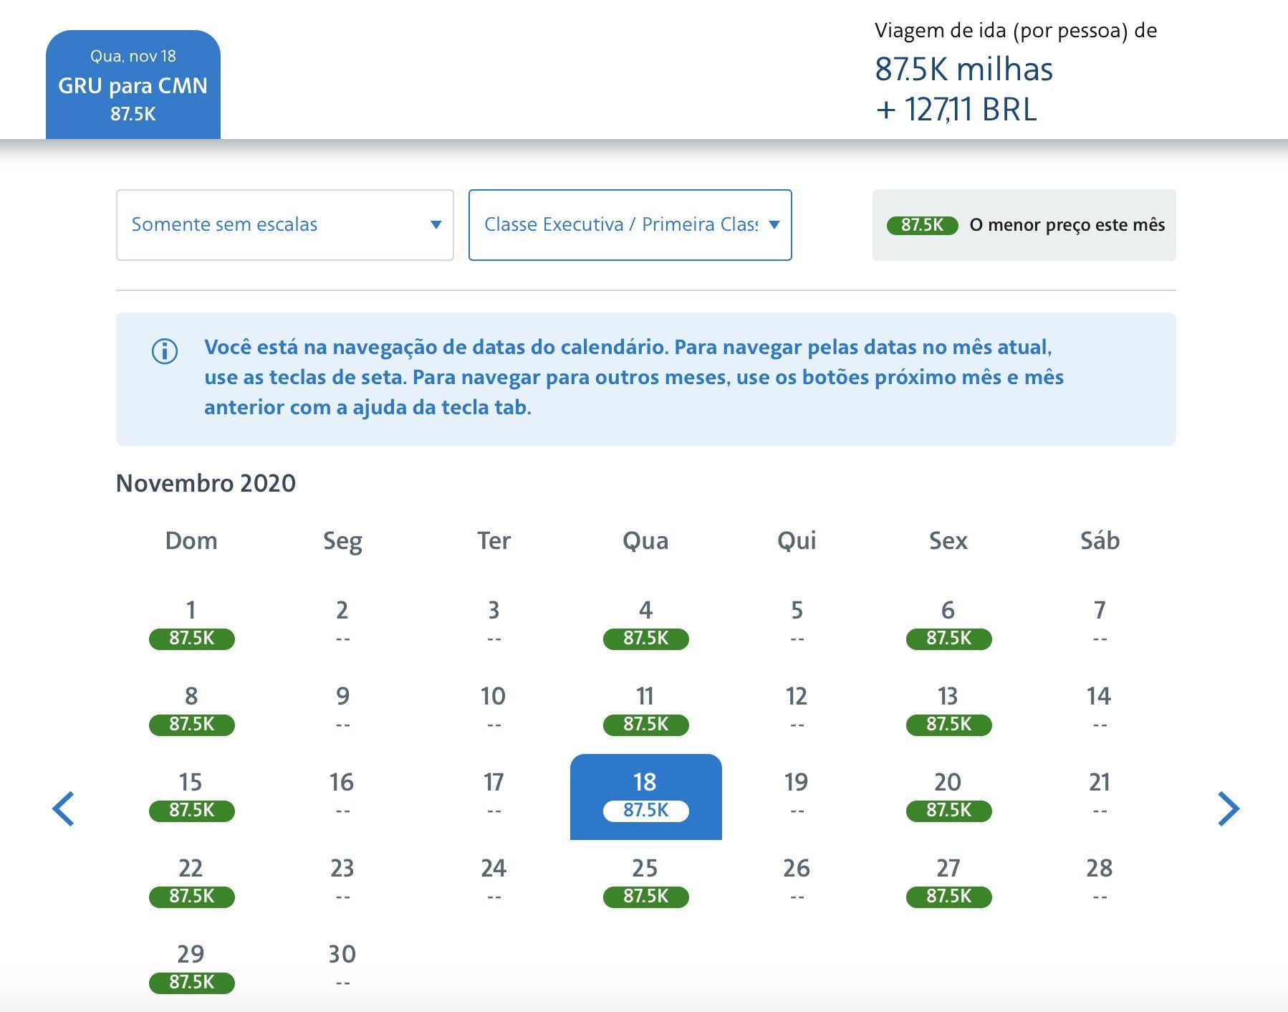Select November 15 with 87.5K fare
The height and width of the screenshot is (1012, 1288).
(x=191, y=796)
